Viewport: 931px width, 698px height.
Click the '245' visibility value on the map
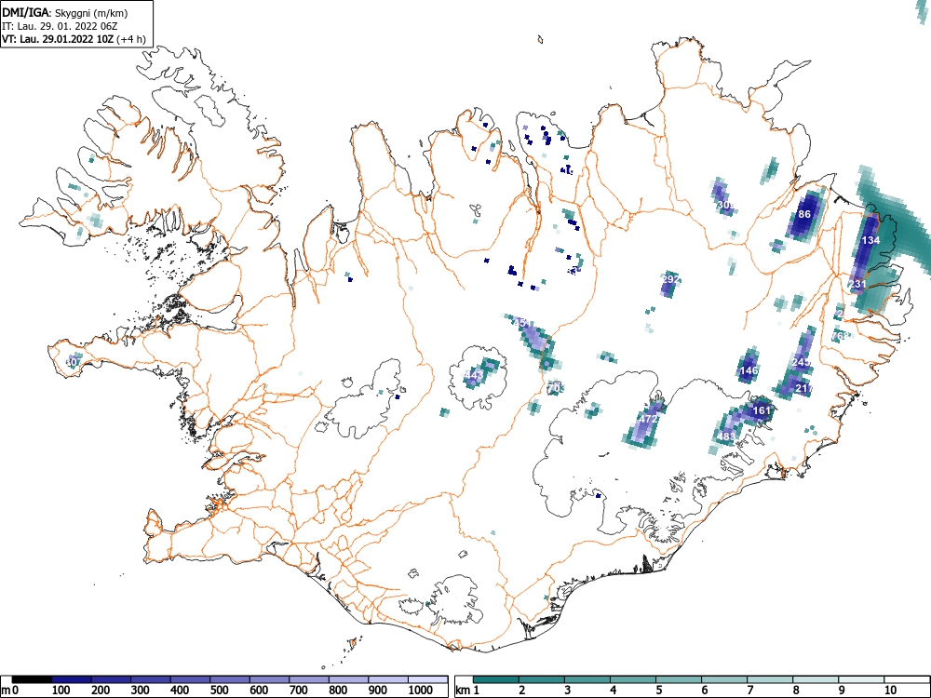[801, 362]
